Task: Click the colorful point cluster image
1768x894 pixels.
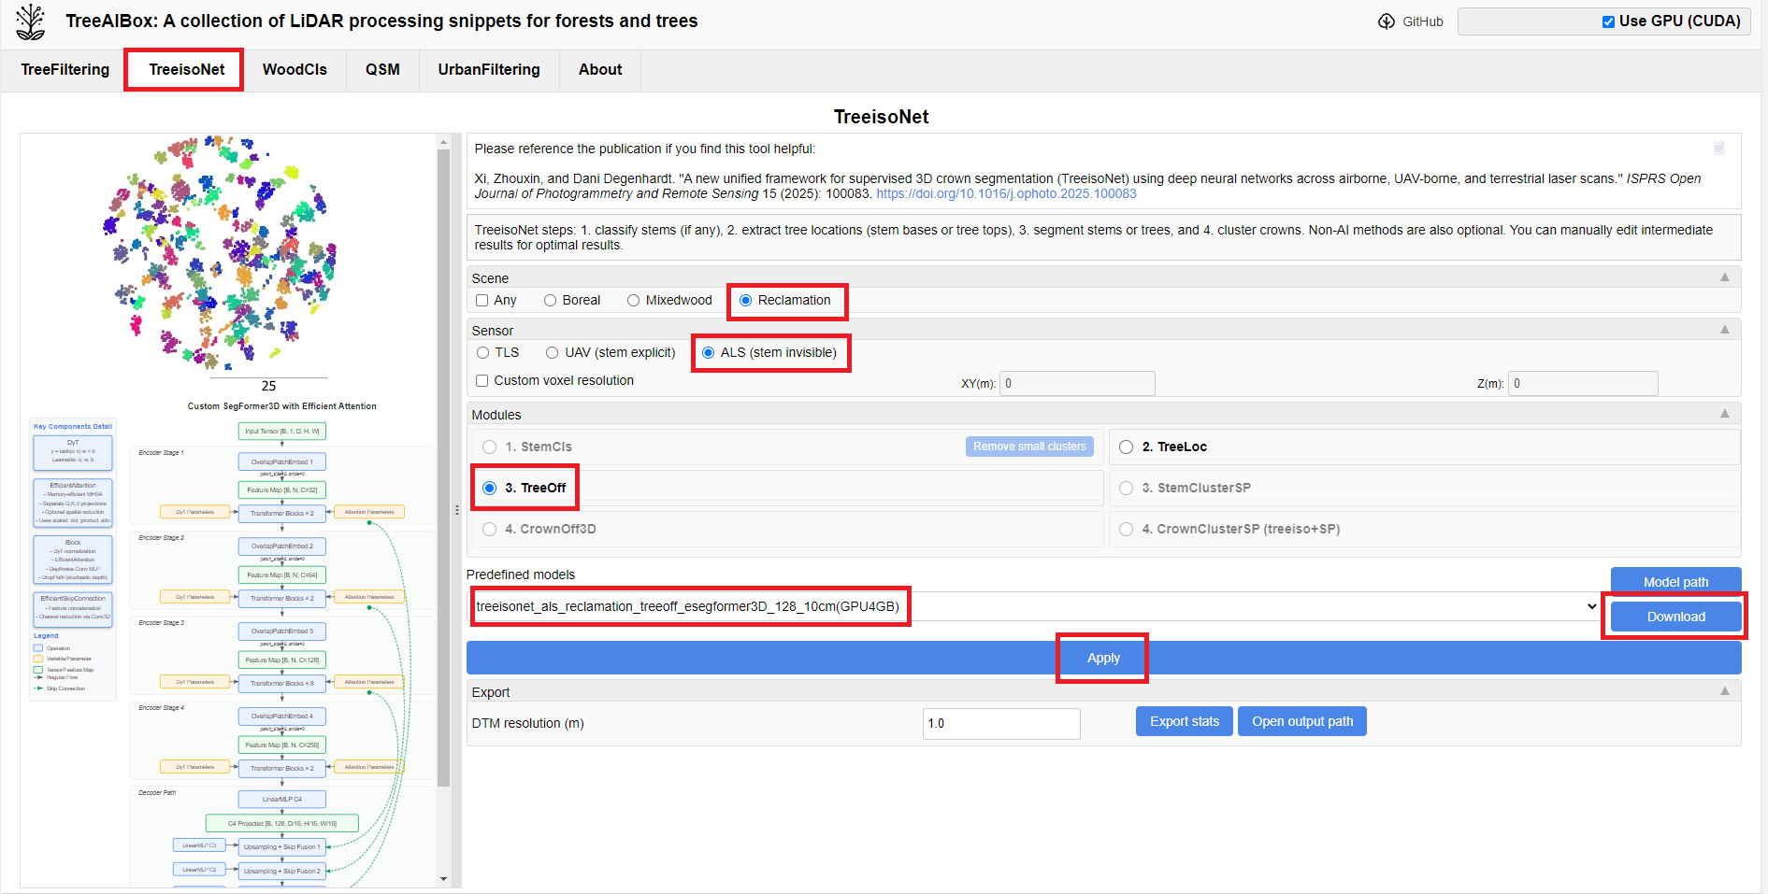Action: click(221, 252)
